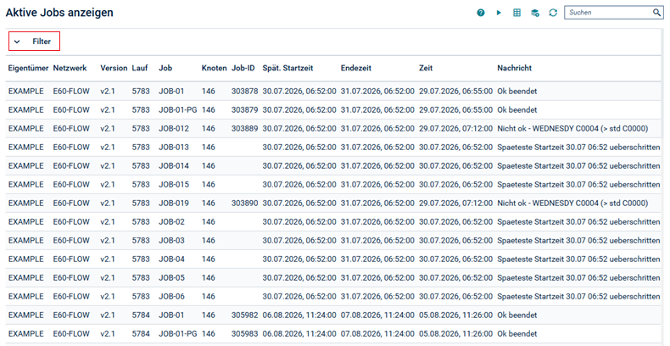
Task: Click job name JOB-03
Action: 172,241
